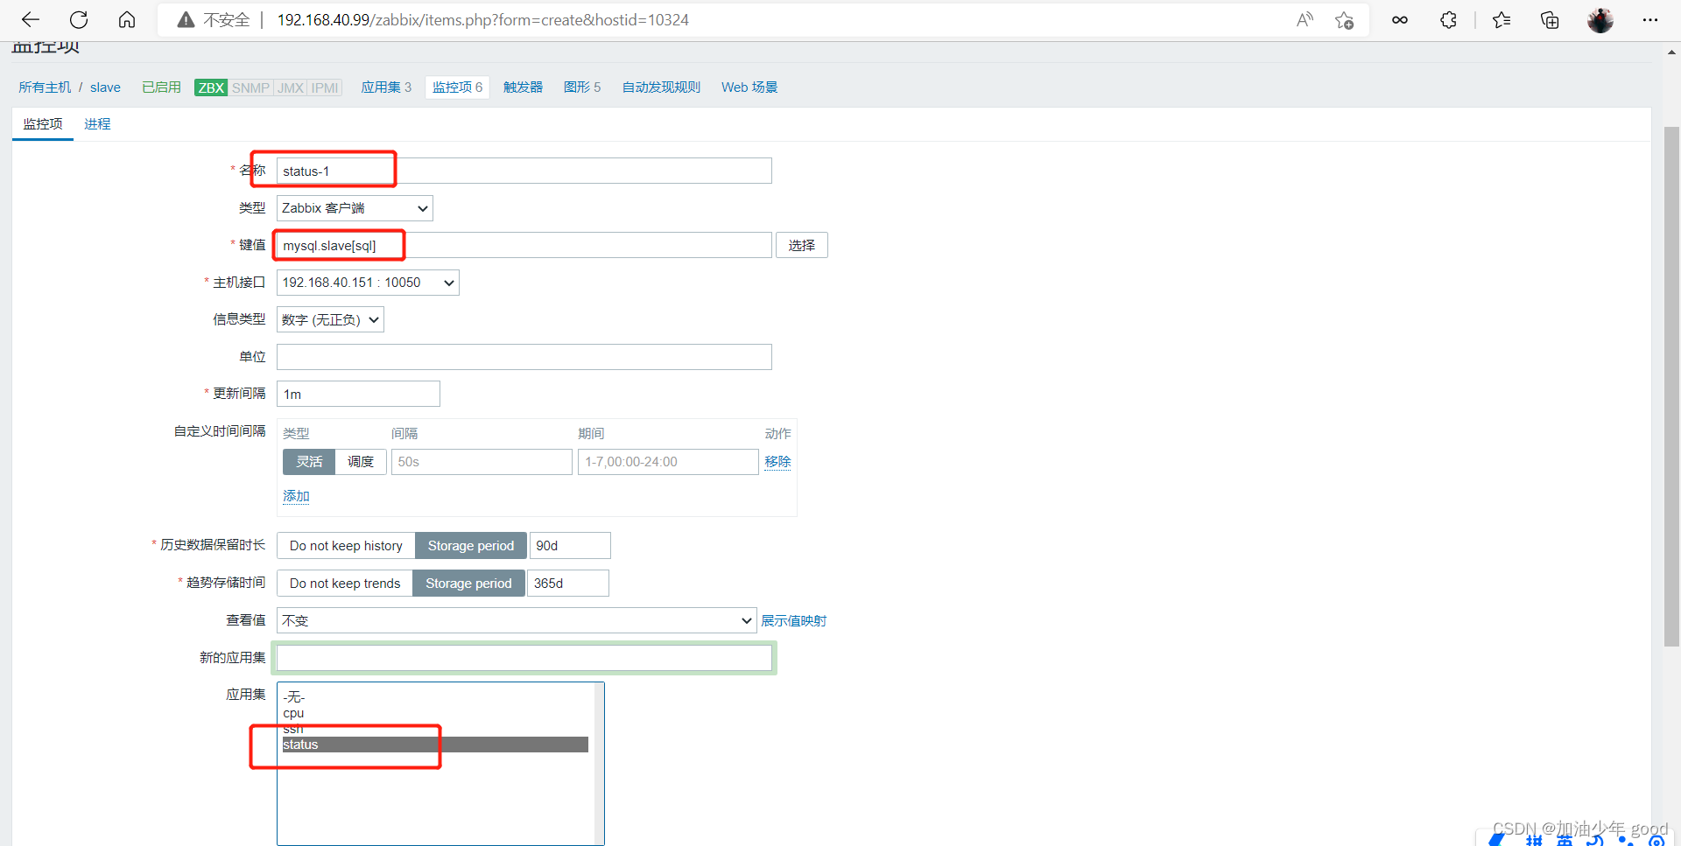
Task: Click the 移除 link for custom interval
Action: click(x=777, y=461)
